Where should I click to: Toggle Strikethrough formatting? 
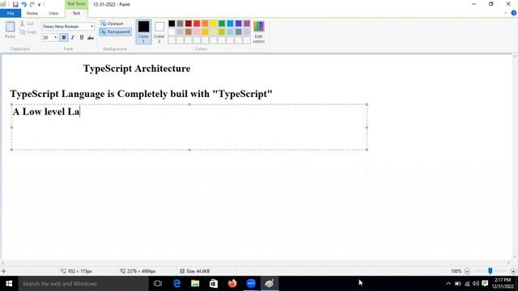(91, 37)
